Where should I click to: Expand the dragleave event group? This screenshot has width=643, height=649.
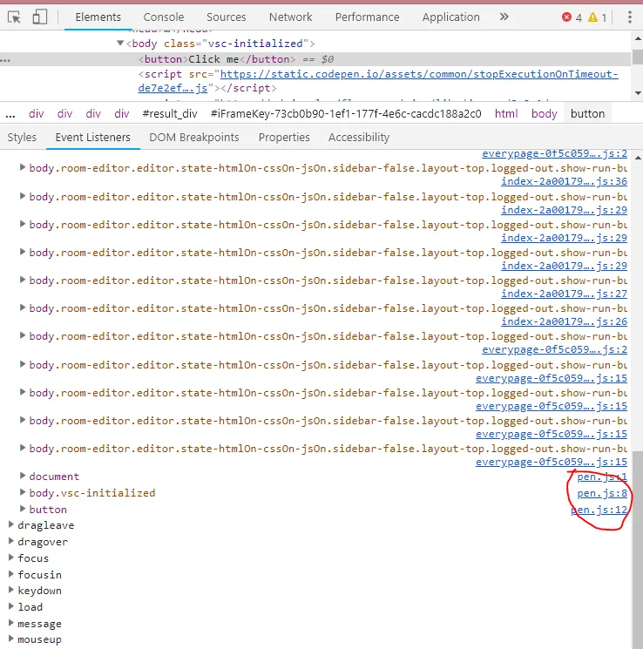click(11, 524)
